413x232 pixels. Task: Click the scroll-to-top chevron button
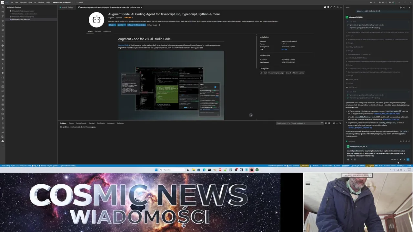coord(251,115)
